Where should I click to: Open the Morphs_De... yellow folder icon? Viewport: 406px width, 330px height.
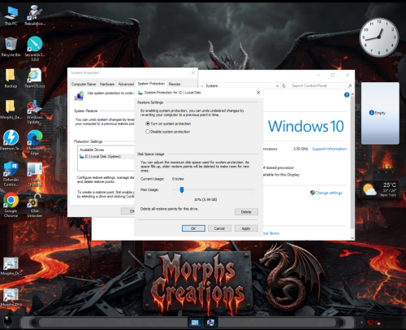click(11, 110)
